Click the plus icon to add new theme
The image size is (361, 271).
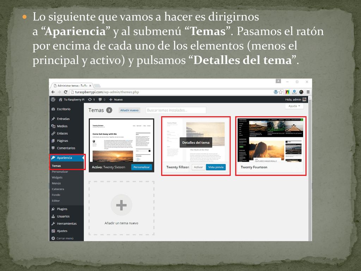(121, 205)
